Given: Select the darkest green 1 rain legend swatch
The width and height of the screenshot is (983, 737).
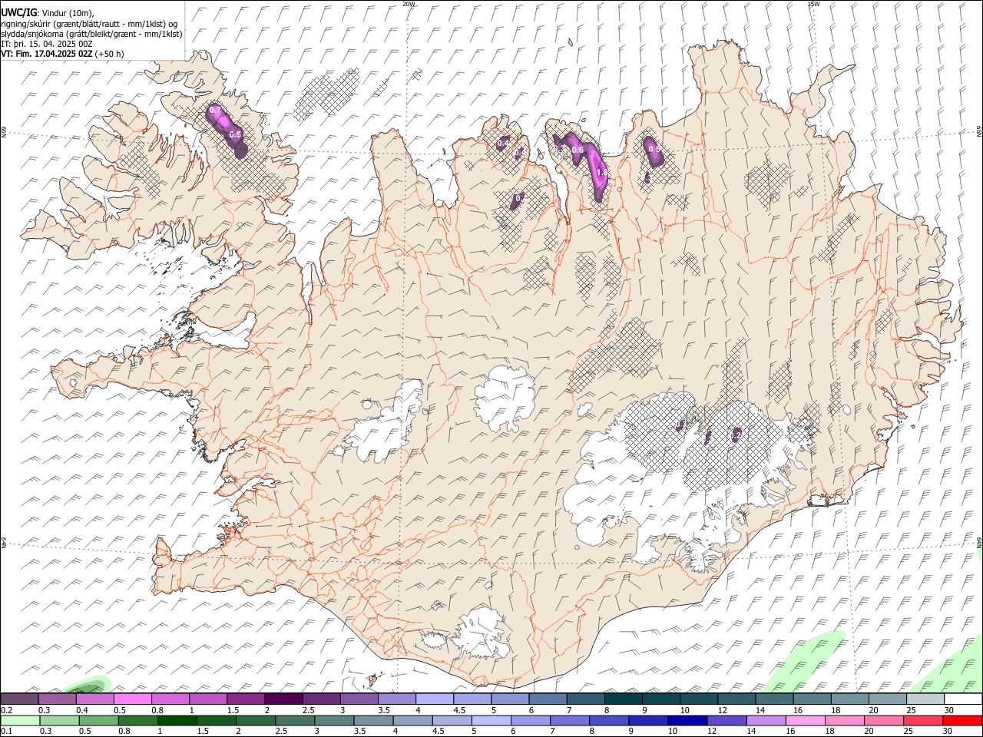Looking at the screenshot, I should tap(177, 720).
